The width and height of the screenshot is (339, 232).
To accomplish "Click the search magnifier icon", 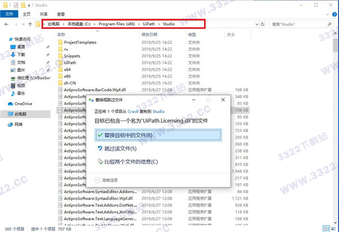I will (x=330, y=24).
